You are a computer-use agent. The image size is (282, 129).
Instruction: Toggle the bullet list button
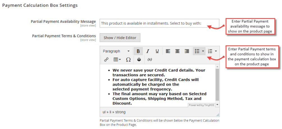pos(197,51)
